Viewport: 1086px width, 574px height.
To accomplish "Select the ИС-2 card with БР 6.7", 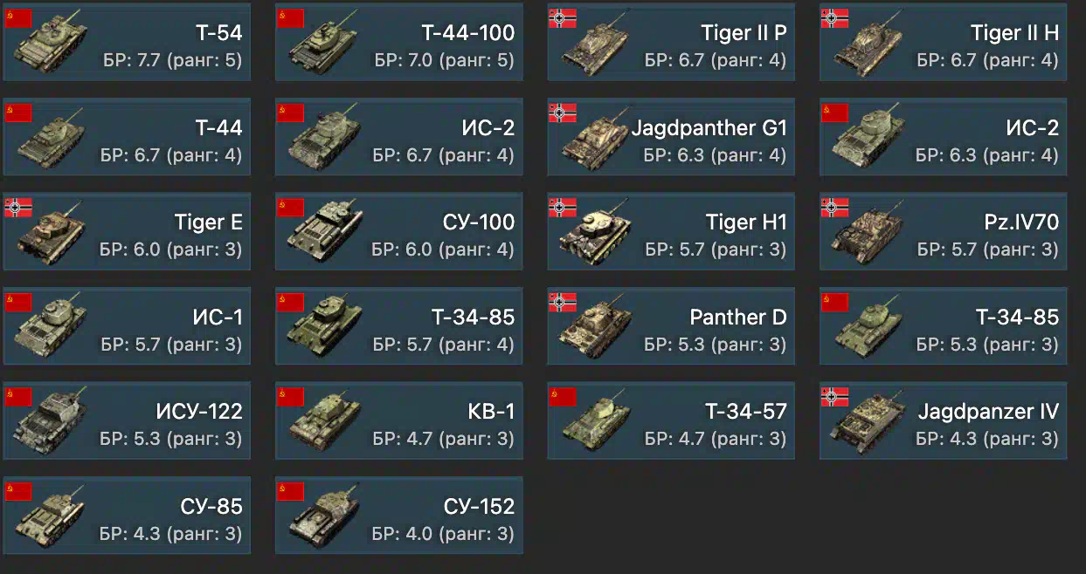I will click(399, 137).
